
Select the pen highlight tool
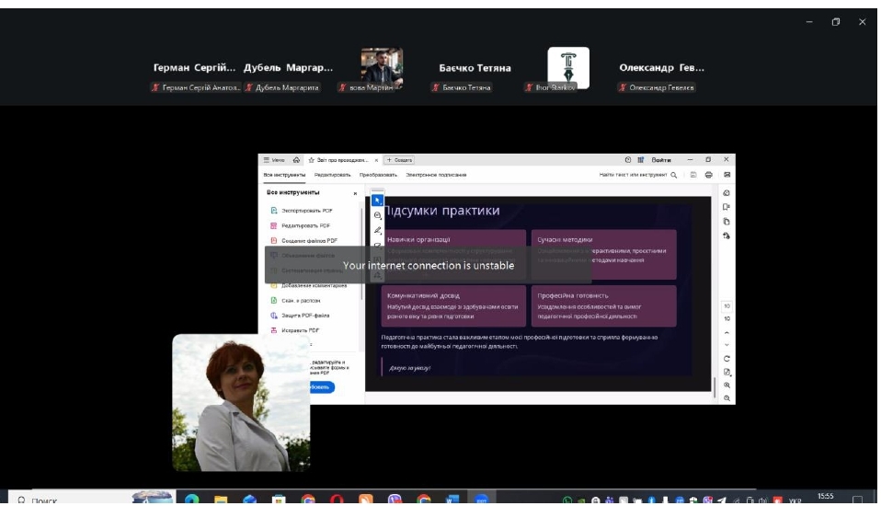[x=378, y=231]
